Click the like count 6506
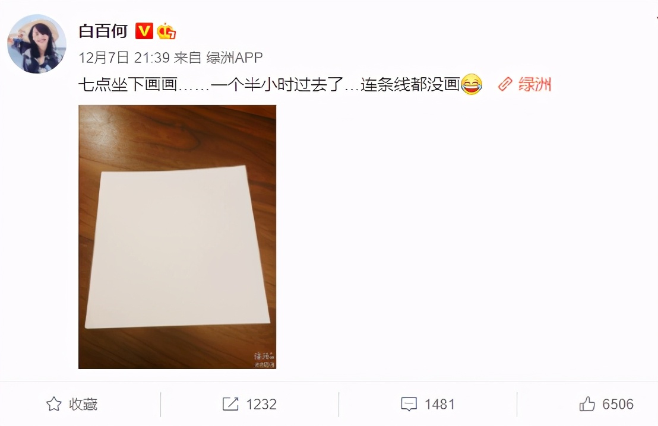This screenshot has height=426, width=658. click(618, 404)
